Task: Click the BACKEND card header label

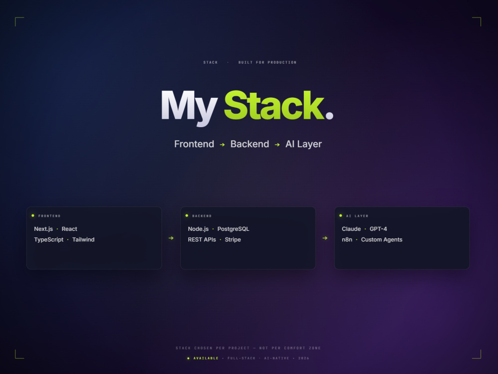Action: (x=202, y=216)
